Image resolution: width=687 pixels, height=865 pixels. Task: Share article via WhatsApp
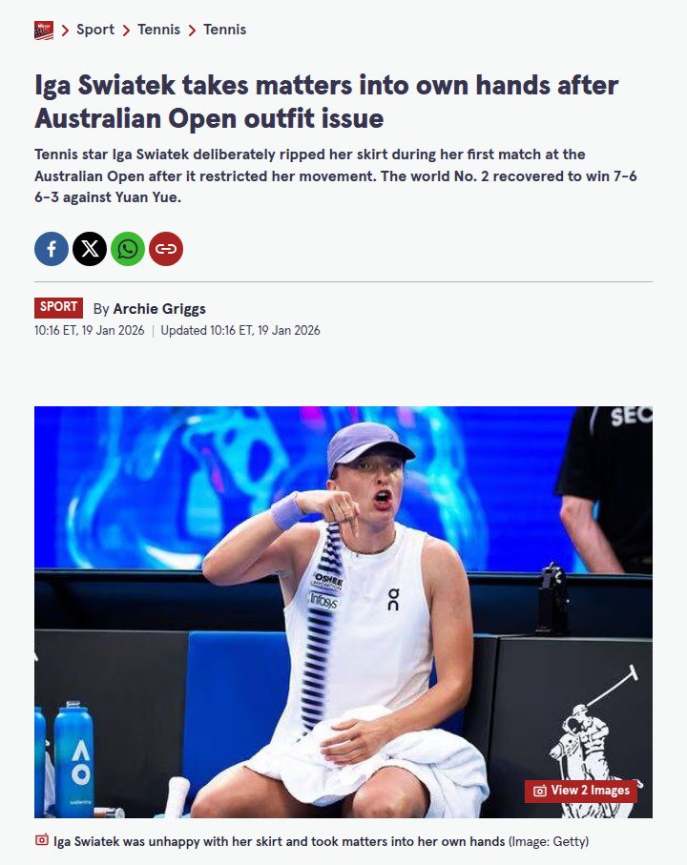[x=128, y=249]
